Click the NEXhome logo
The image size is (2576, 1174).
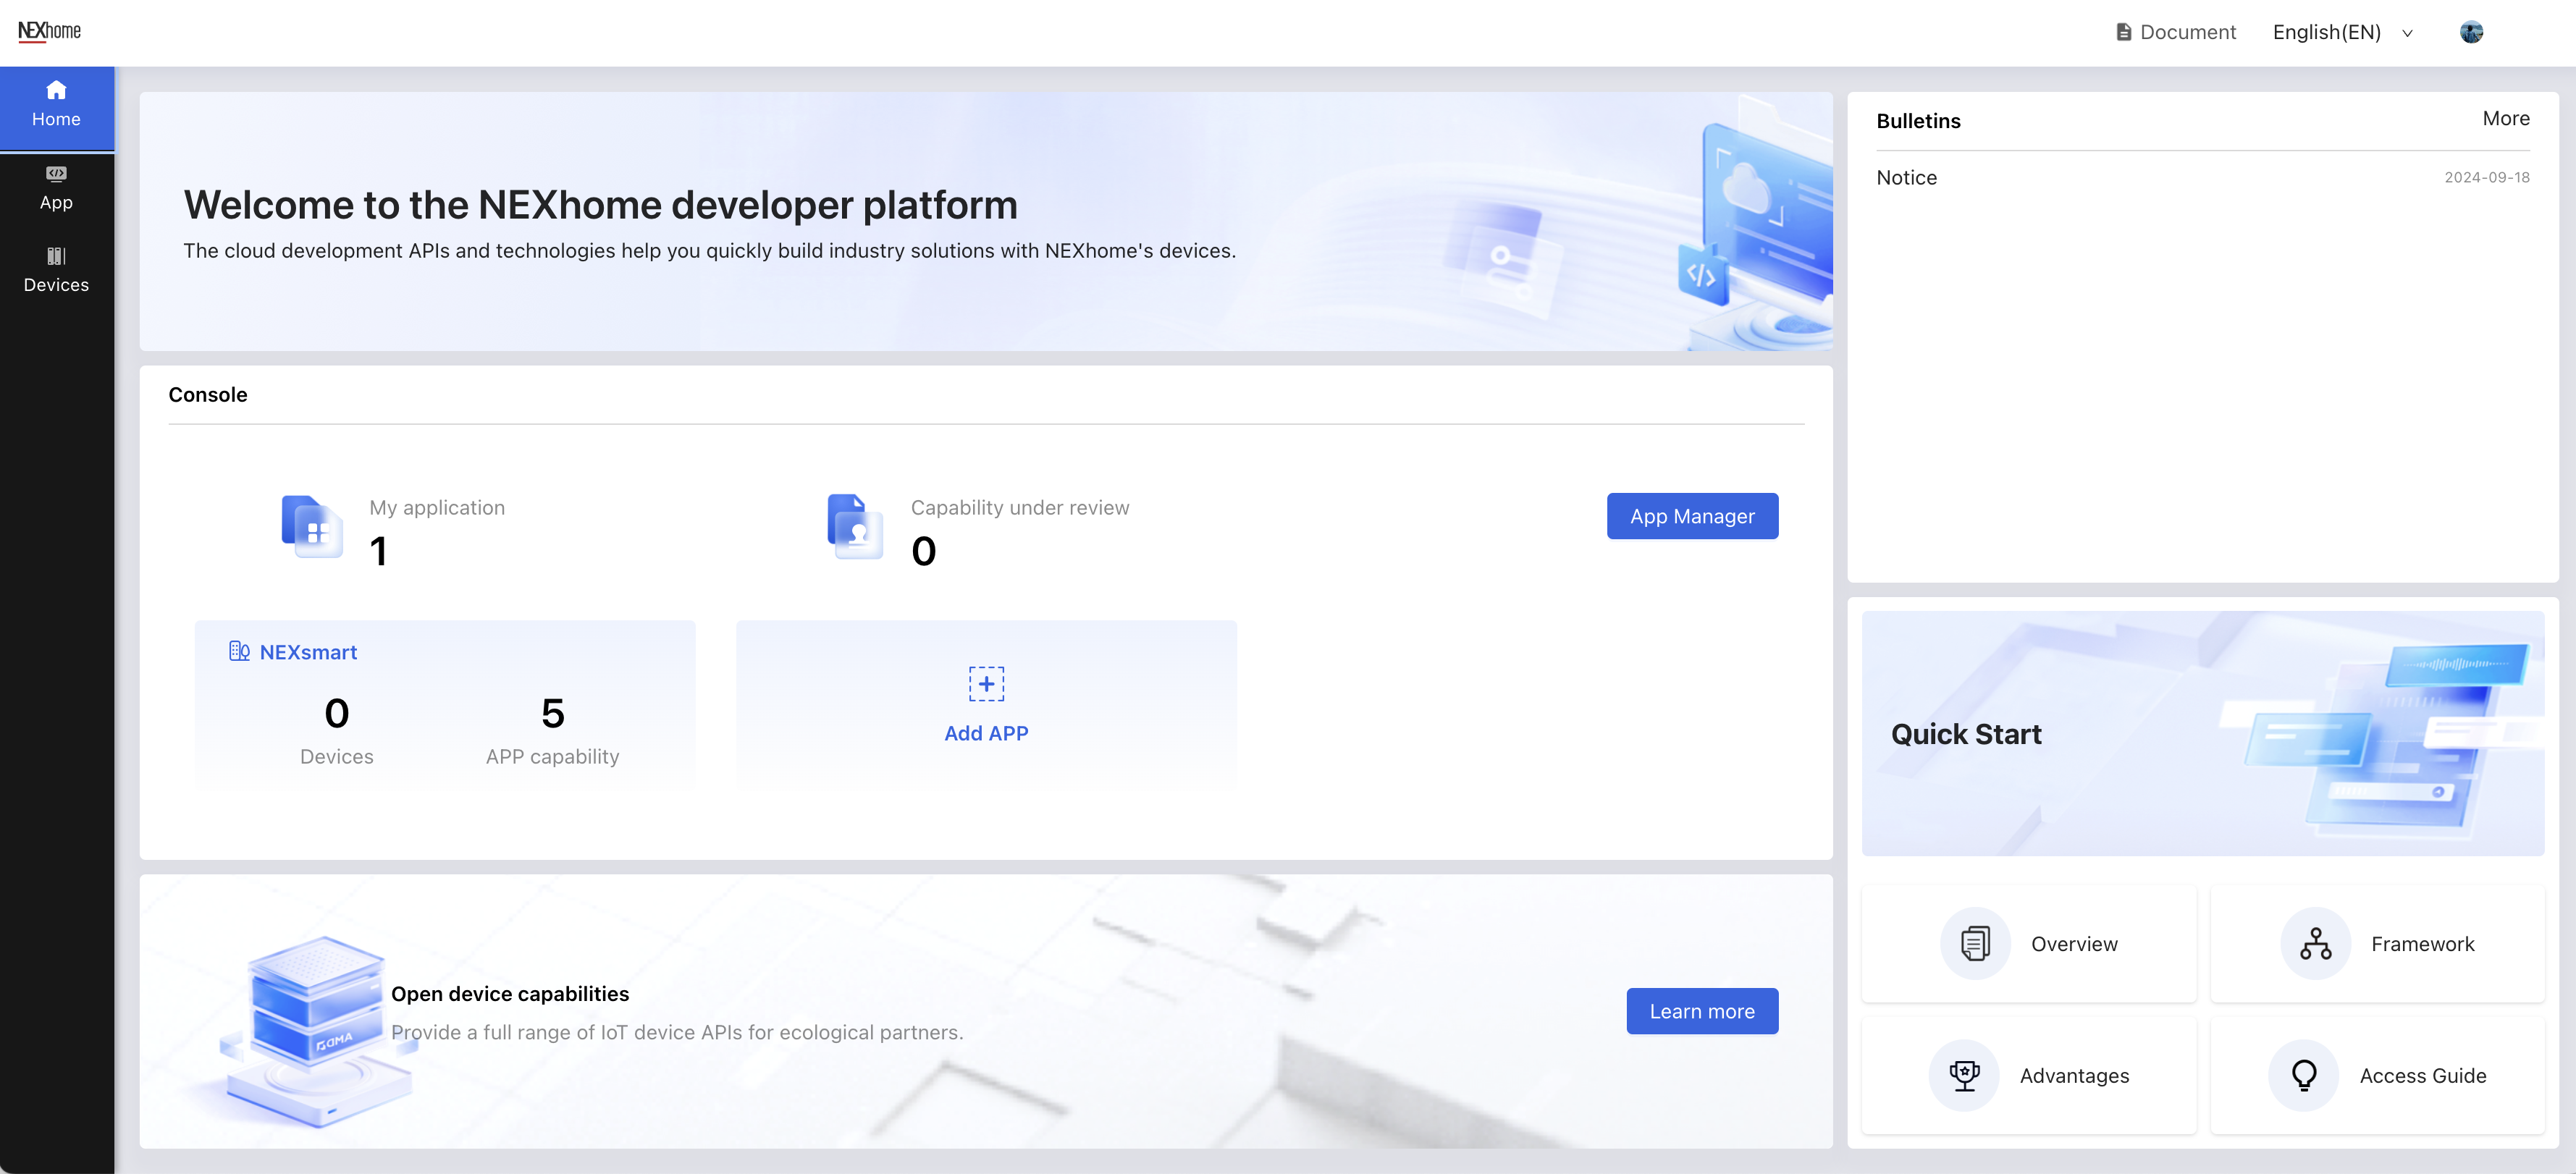49,31
